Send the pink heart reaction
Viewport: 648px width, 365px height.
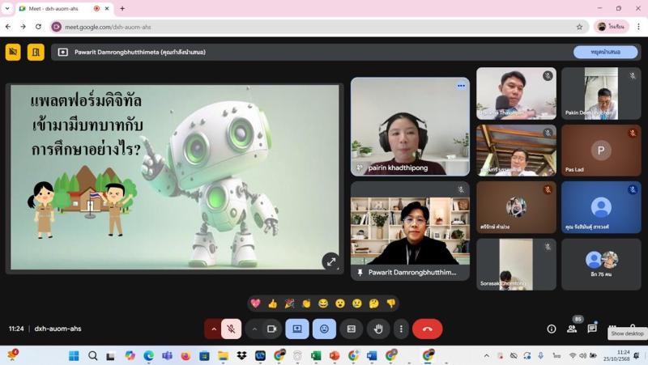click(255, 303)
